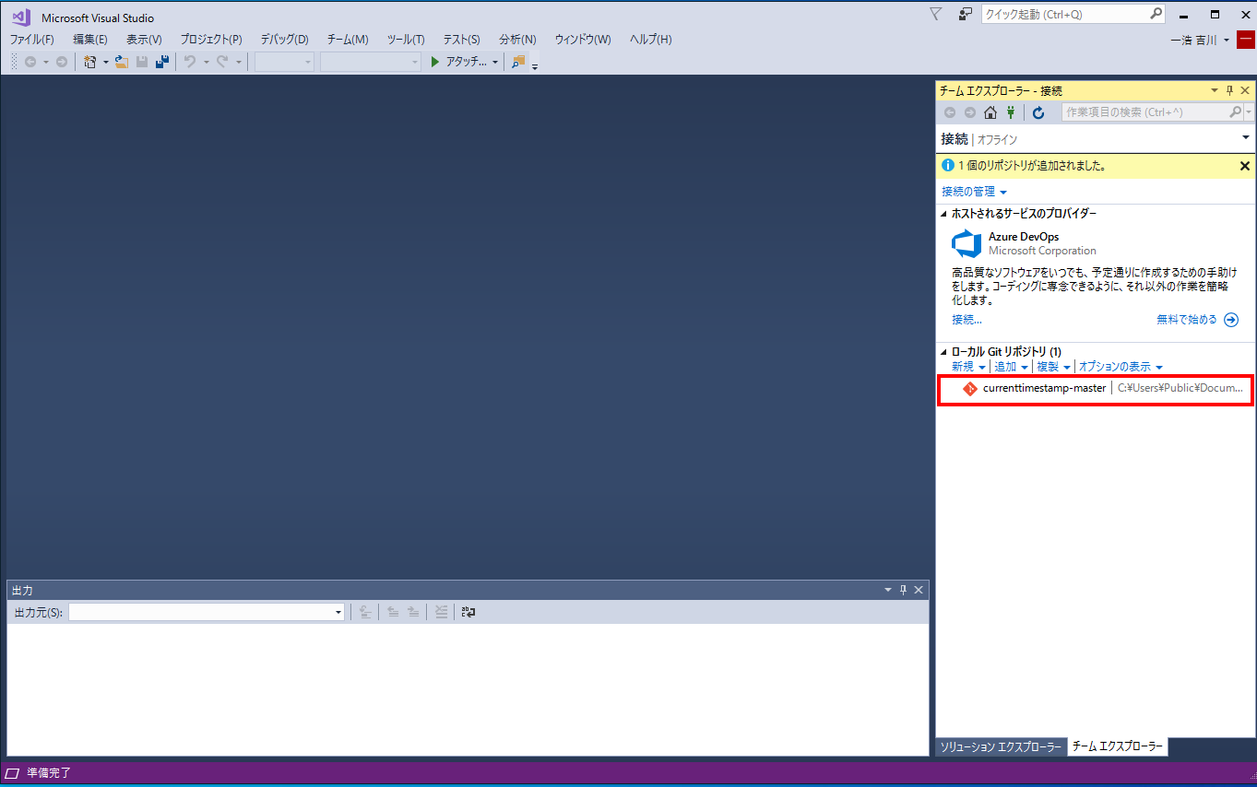Screen dimensions: 1257x787
Task: Open the Output source (出力元) dropdown
Action: 338,613
